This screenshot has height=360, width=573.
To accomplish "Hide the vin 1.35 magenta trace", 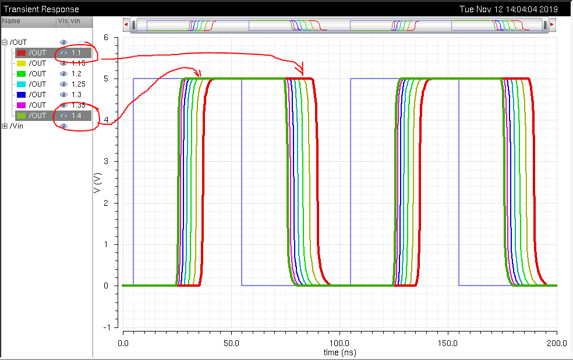I will click(64, 105).
